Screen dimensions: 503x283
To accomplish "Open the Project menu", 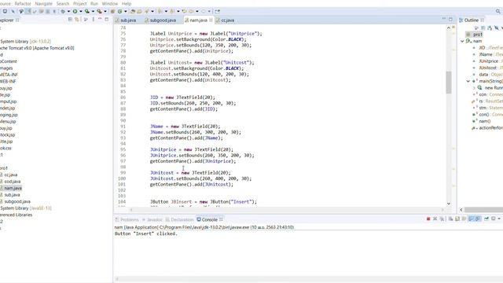I will pos(80,3).
